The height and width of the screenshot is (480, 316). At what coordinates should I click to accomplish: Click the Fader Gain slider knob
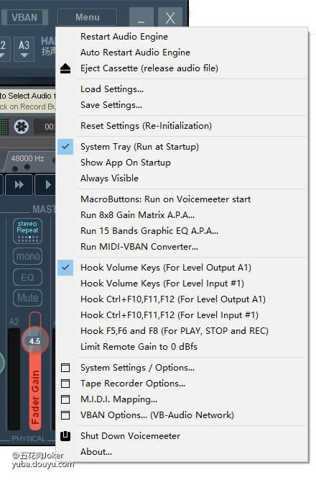pyautogui.click(x=35, y=340)
